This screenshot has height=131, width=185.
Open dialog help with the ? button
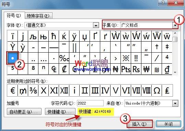pos(163,3)
